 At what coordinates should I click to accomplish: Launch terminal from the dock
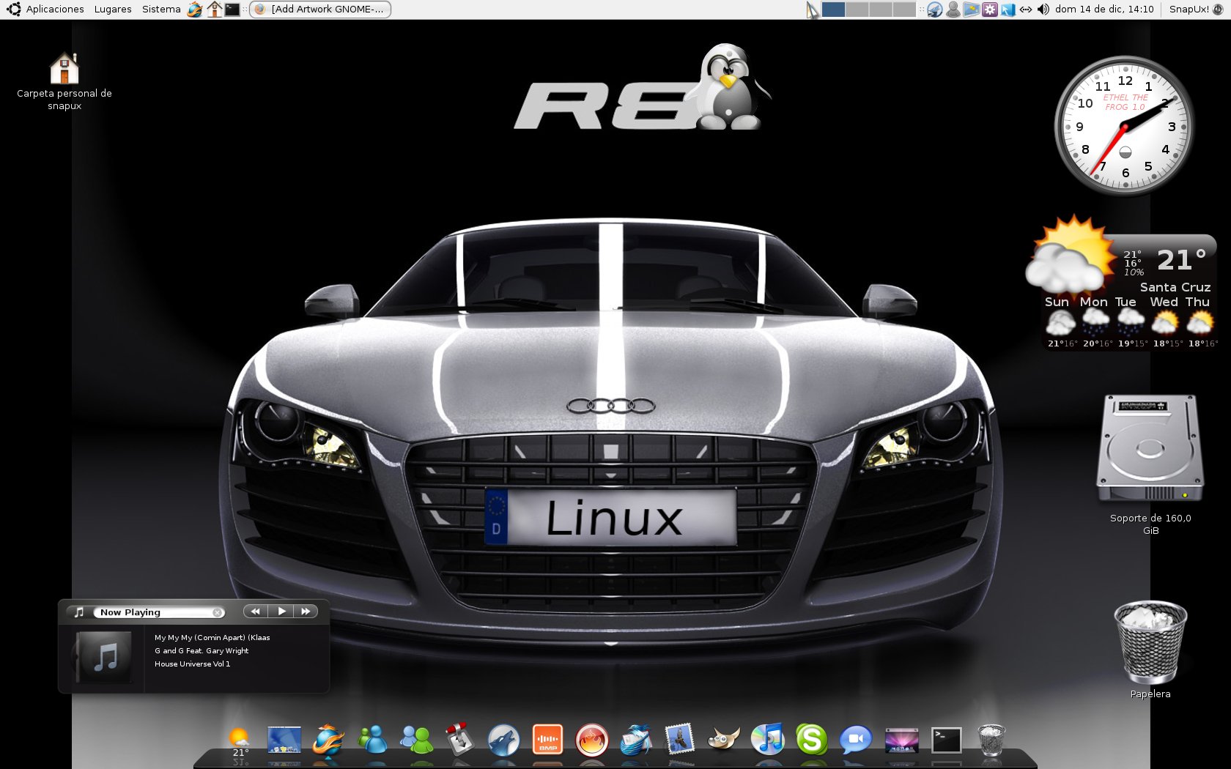tap(946, 740)
